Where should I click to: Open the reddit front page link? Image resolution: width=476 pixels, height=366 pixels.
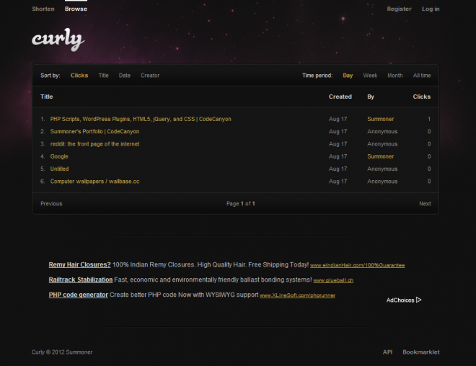94,144
